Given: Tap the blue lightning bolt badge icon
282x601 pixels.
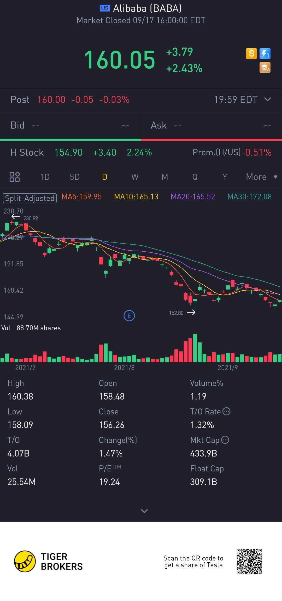Looking at the screenshot, I should [x=265, y=54].
